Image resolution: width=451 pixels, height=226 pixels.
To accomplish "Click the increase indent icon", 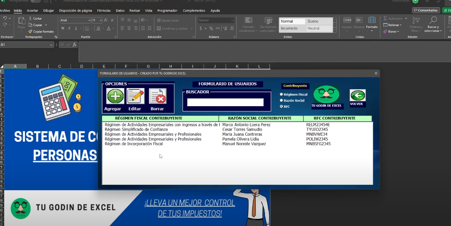I will coord(149,28).
